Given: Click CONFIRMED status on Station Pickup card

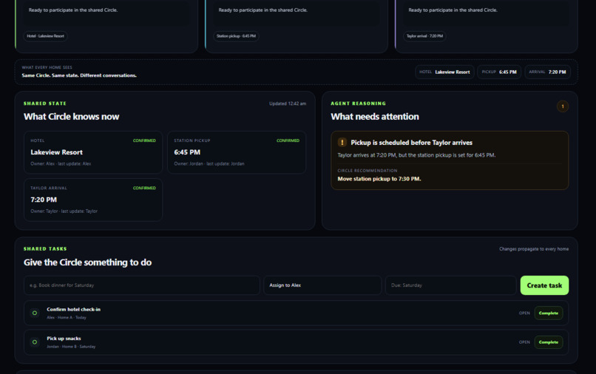Looking at the screenshot, I should [288, 140].
